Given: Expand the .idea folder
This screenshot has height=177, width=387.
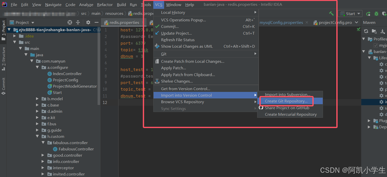Looking at the screenshot, I should coord(15,36).
